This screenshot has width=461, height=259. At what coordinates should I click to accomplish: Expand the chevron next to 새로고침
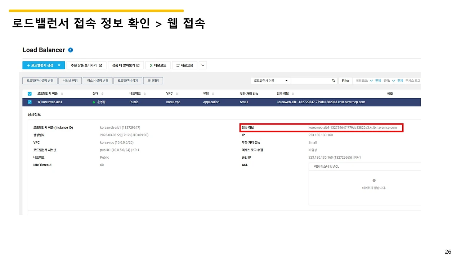tap(202, 65)
